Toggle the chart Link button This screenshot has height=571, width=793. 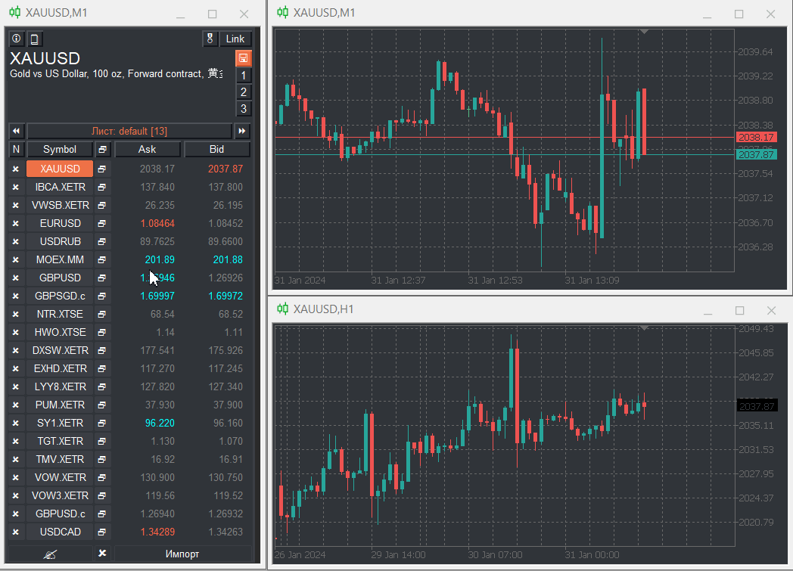[x=235, y=39]
